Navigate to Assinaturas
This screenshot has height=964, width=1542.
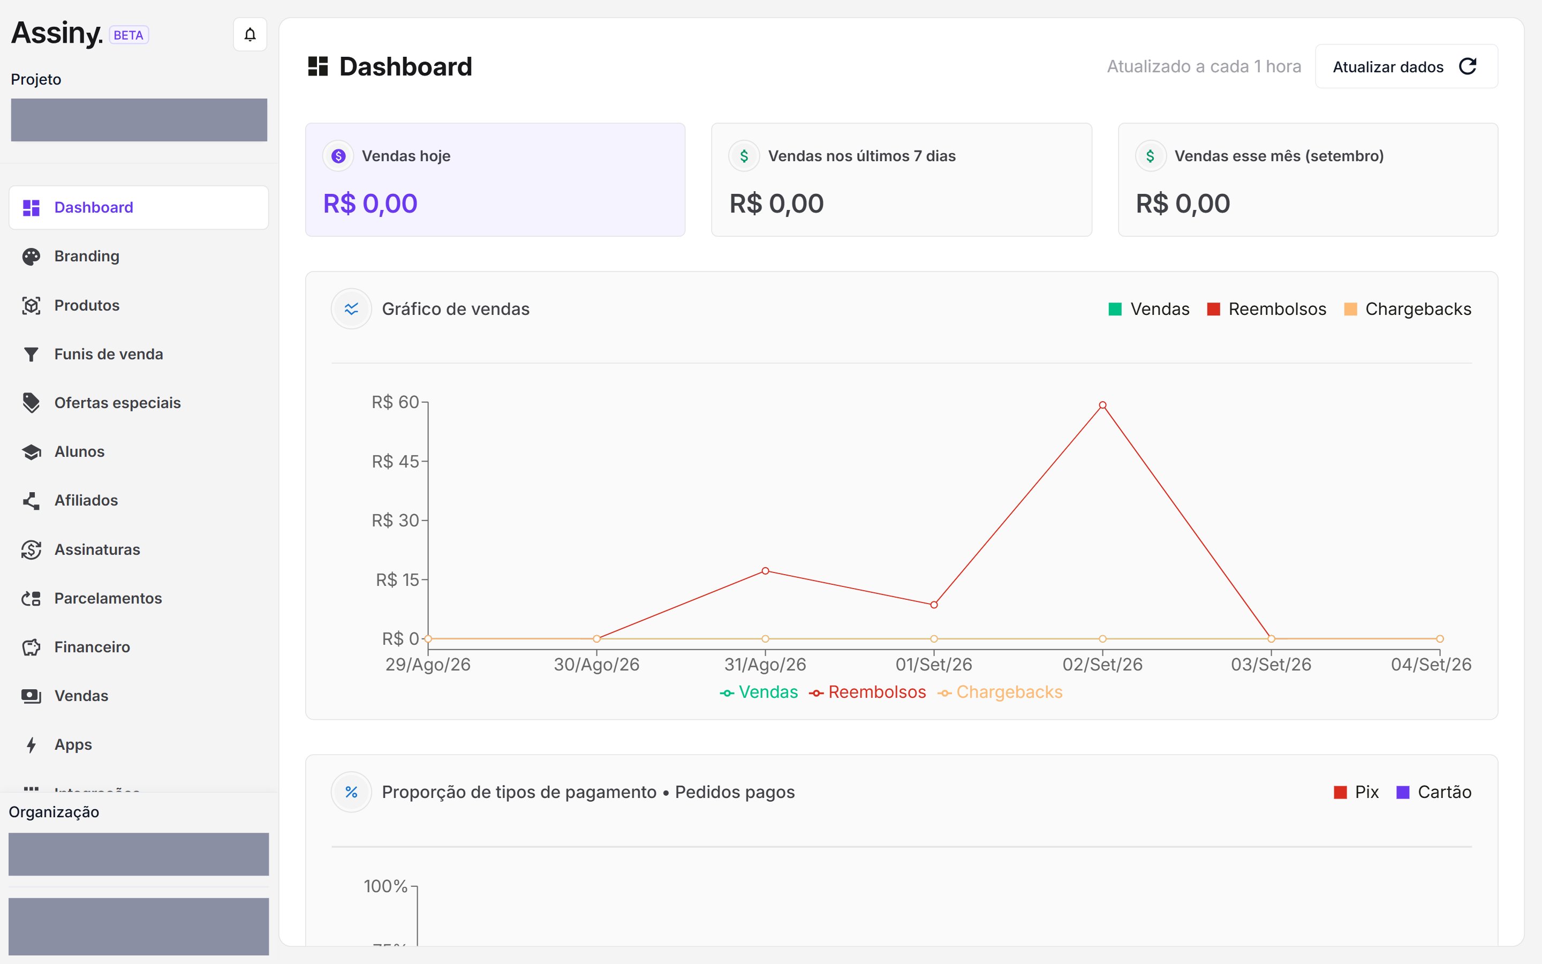(x=139, y=549)
